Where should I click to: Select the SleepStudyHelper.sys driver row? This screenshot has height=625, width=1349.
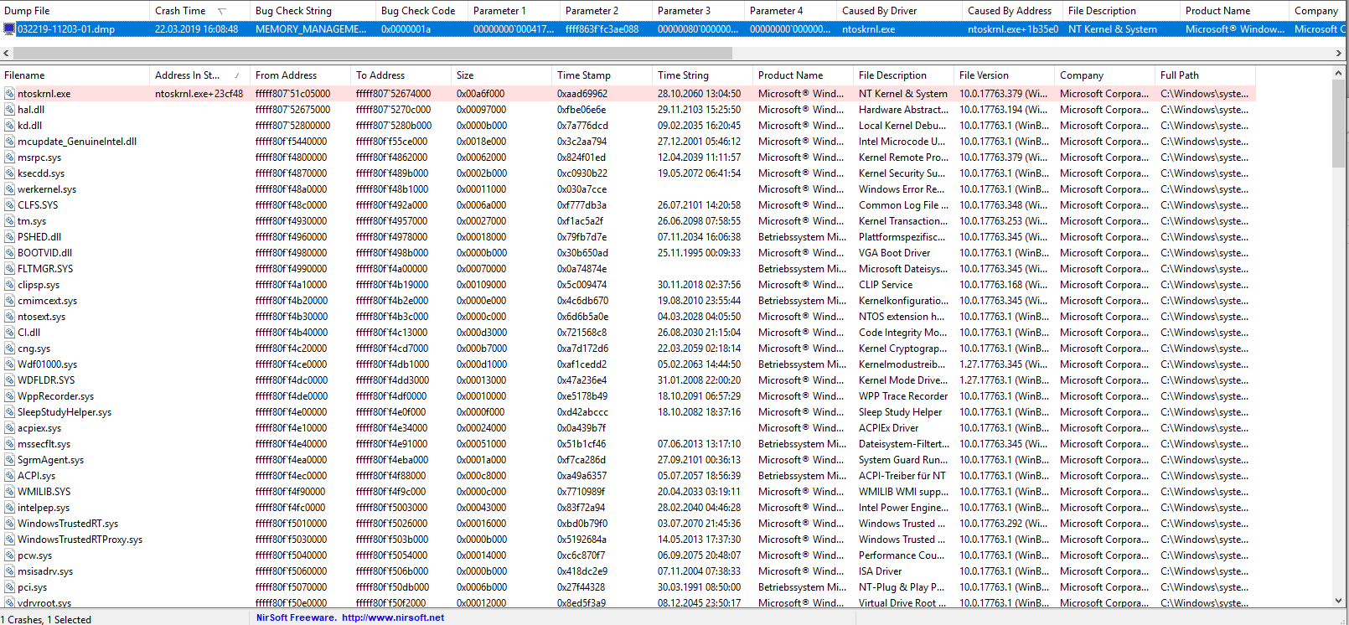coord(628,412)
